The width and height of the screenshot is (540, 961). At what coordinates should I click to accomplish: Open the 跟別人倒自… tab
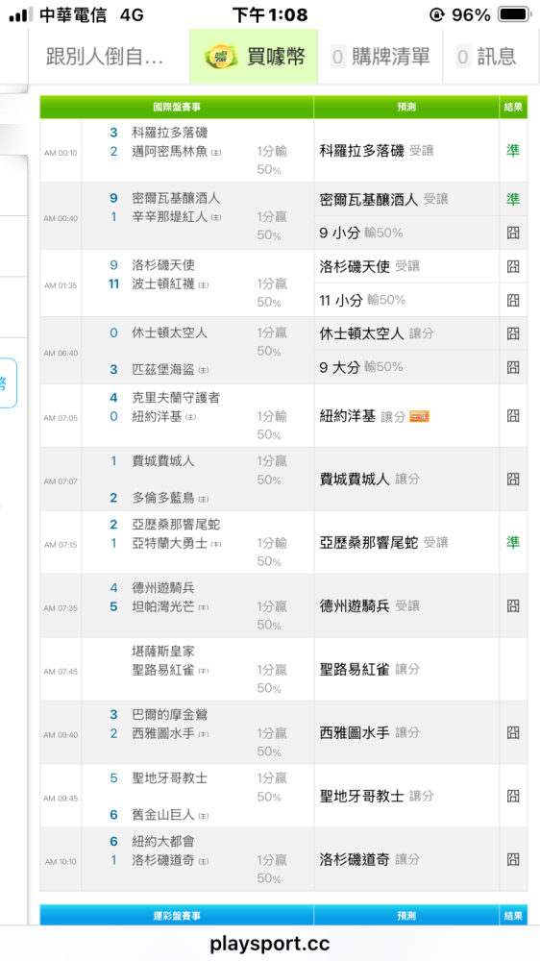point(106,57)
